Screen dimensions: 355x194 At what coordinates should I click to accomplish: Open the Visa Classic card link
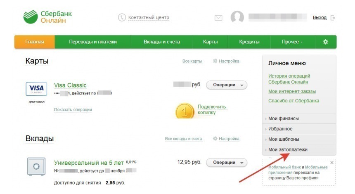coord(70,85)
